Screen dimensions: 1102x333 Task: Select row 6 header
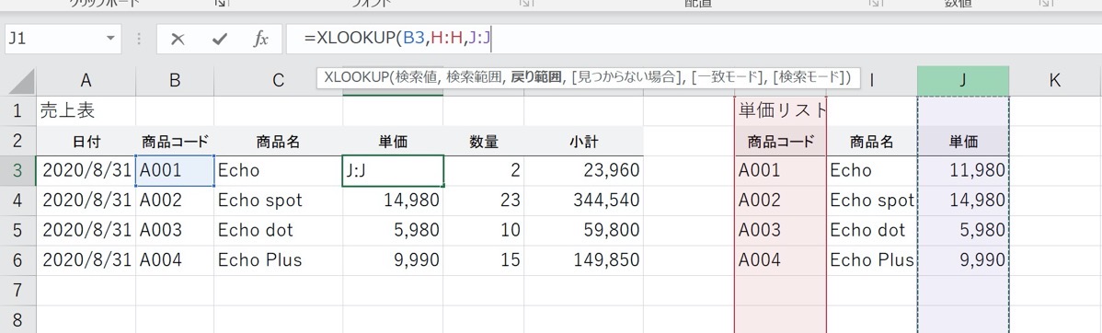click(18, 260)
